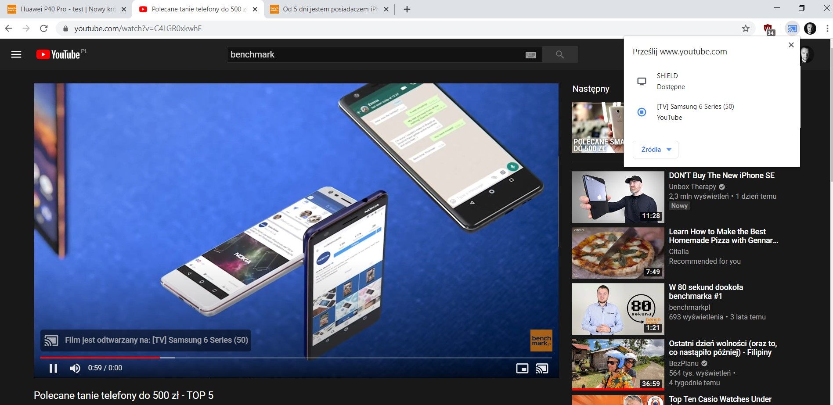Click the benchmark.pl watermark in video
The image size is (833, 405).
(x=541, y=340)
